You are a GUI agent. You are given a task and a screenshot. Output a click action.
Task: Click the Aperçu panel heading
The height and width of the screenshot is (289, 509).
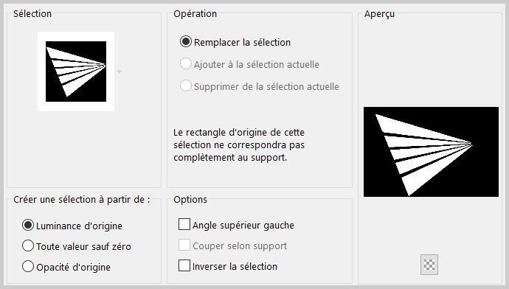click(379, 14)
